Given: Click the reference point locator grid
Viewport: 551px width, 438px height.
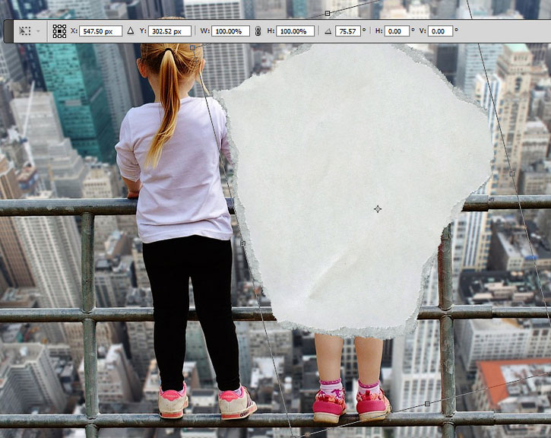Looking at the screenshot, I should point(59,31).
